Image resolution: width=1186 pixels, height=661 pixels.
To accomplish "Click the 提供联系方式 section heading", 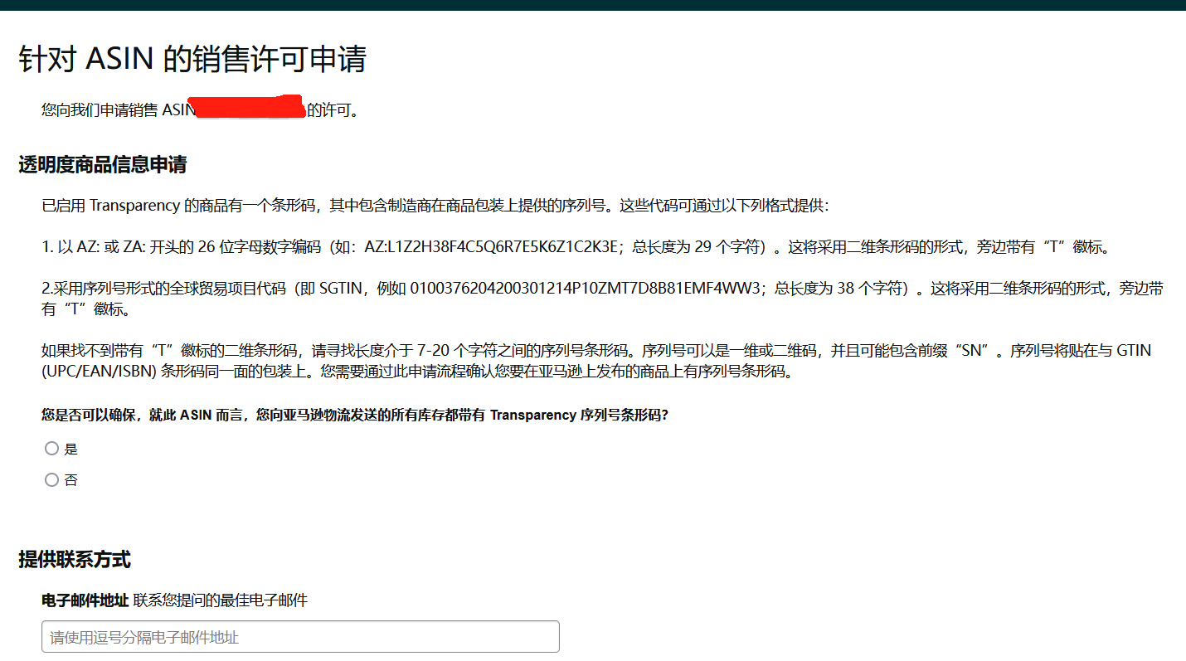I will (75, 560).
